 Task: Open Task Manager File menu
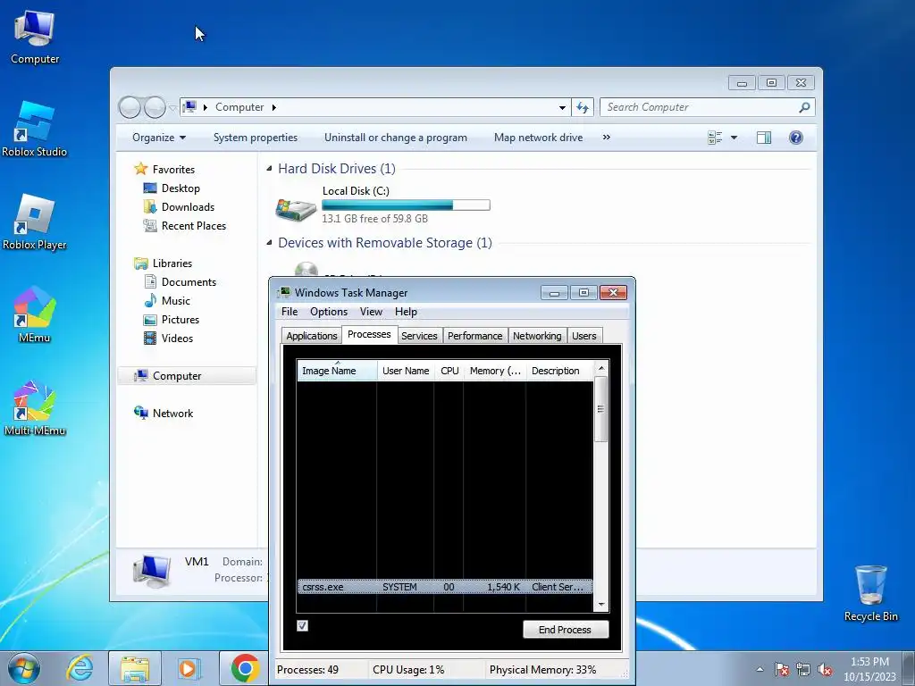tap(290, 312)
